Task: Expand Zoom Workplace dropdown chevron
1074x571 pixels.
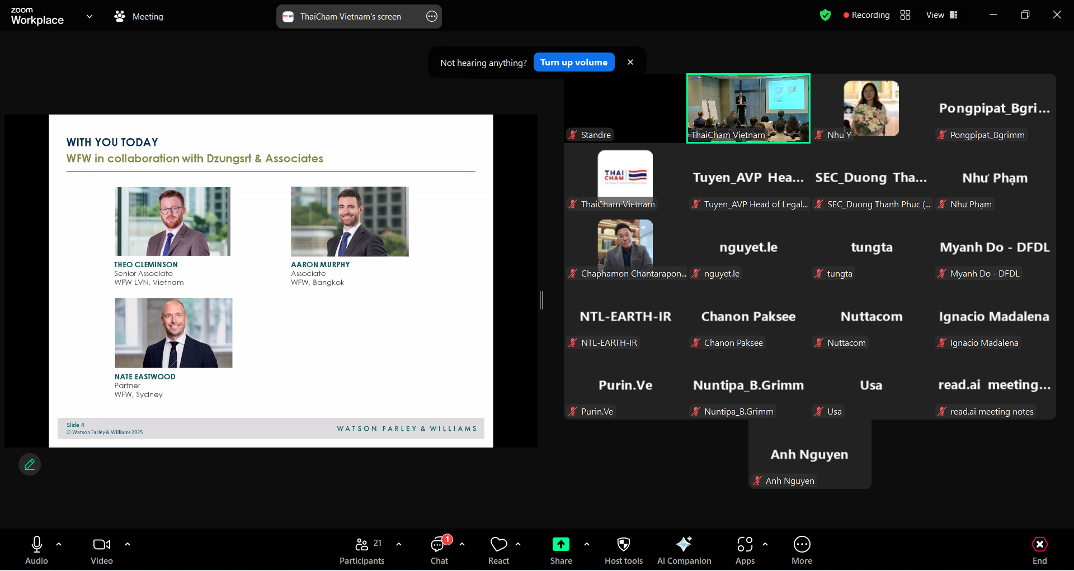Action: coord(89,16)
